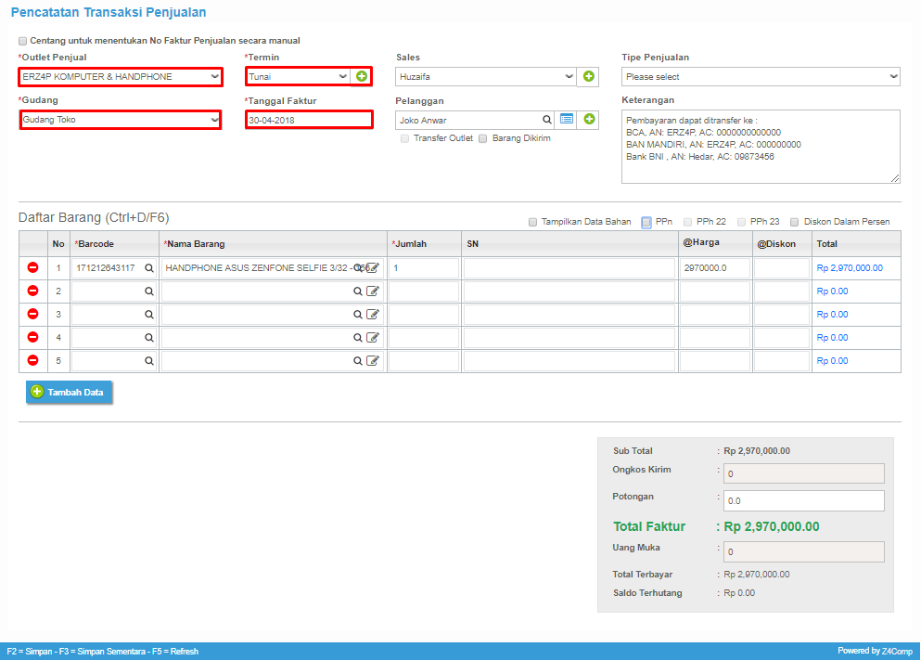The width and height of the screenshot is (921, 660).
Task: Enable the Transfer Outlet checkbox
Action: tap(404, 138)
